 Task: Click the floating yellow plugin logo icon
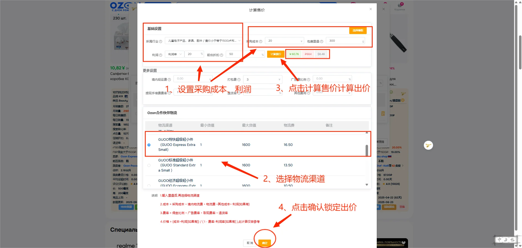pyautogui.click(x=428, y=145)
